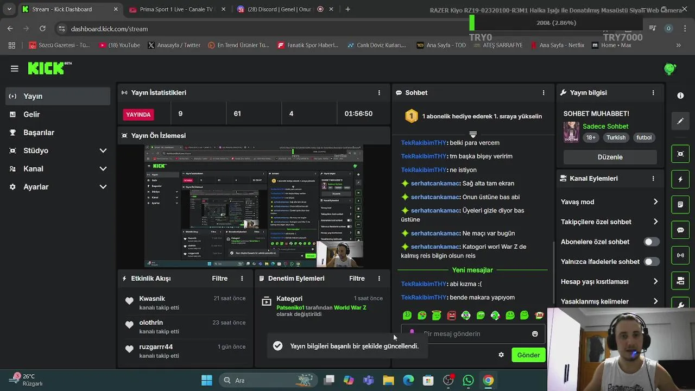
Task: Open Chrome apps grid in bookmarks bar
Action: (12, 45)
